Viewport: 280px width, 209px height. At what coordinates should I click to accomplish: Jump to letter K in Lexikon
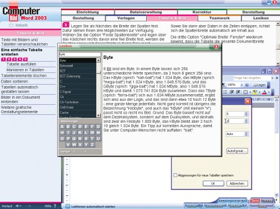tap(80, 133)
